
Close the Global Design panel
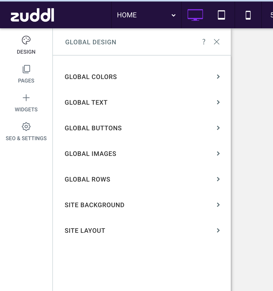pyautogui.click(x=216, y=42)
